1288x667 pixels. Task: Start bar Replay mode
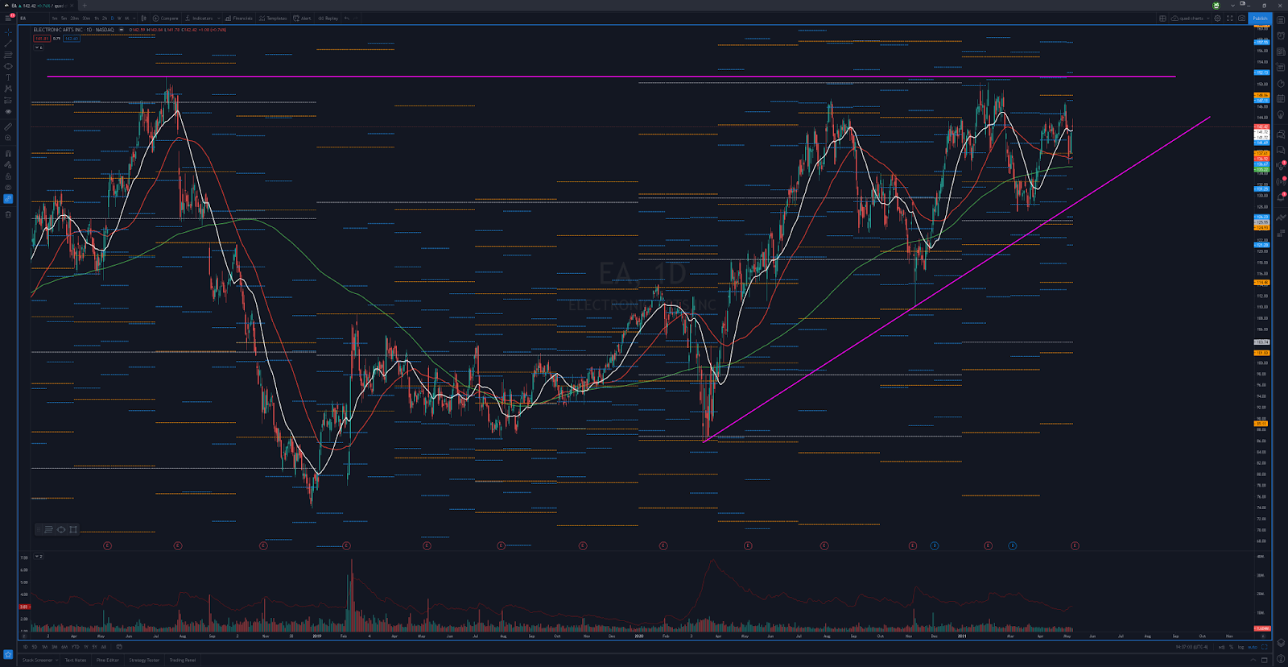[x=328, y=18]
